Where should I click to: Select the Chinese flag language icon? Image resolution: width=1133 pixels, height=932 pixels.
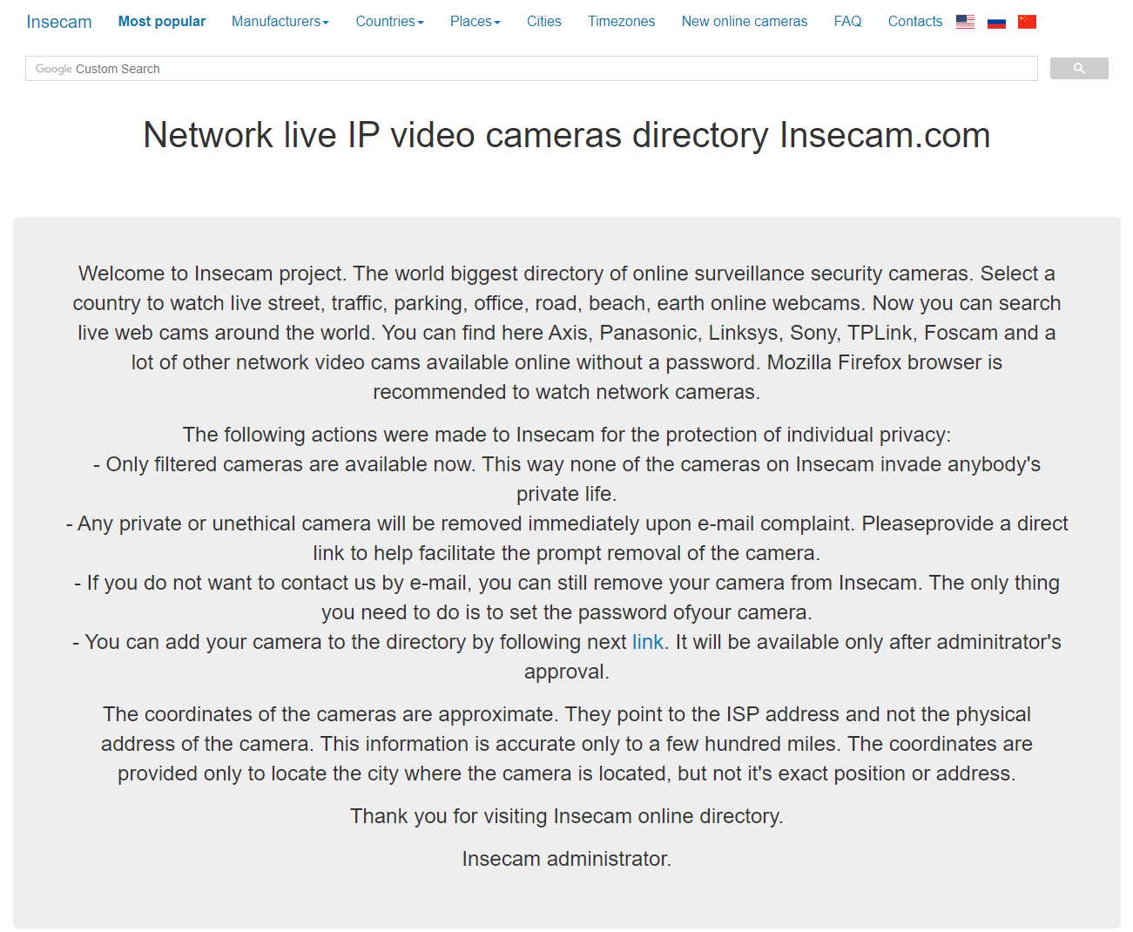[1027, 22]
